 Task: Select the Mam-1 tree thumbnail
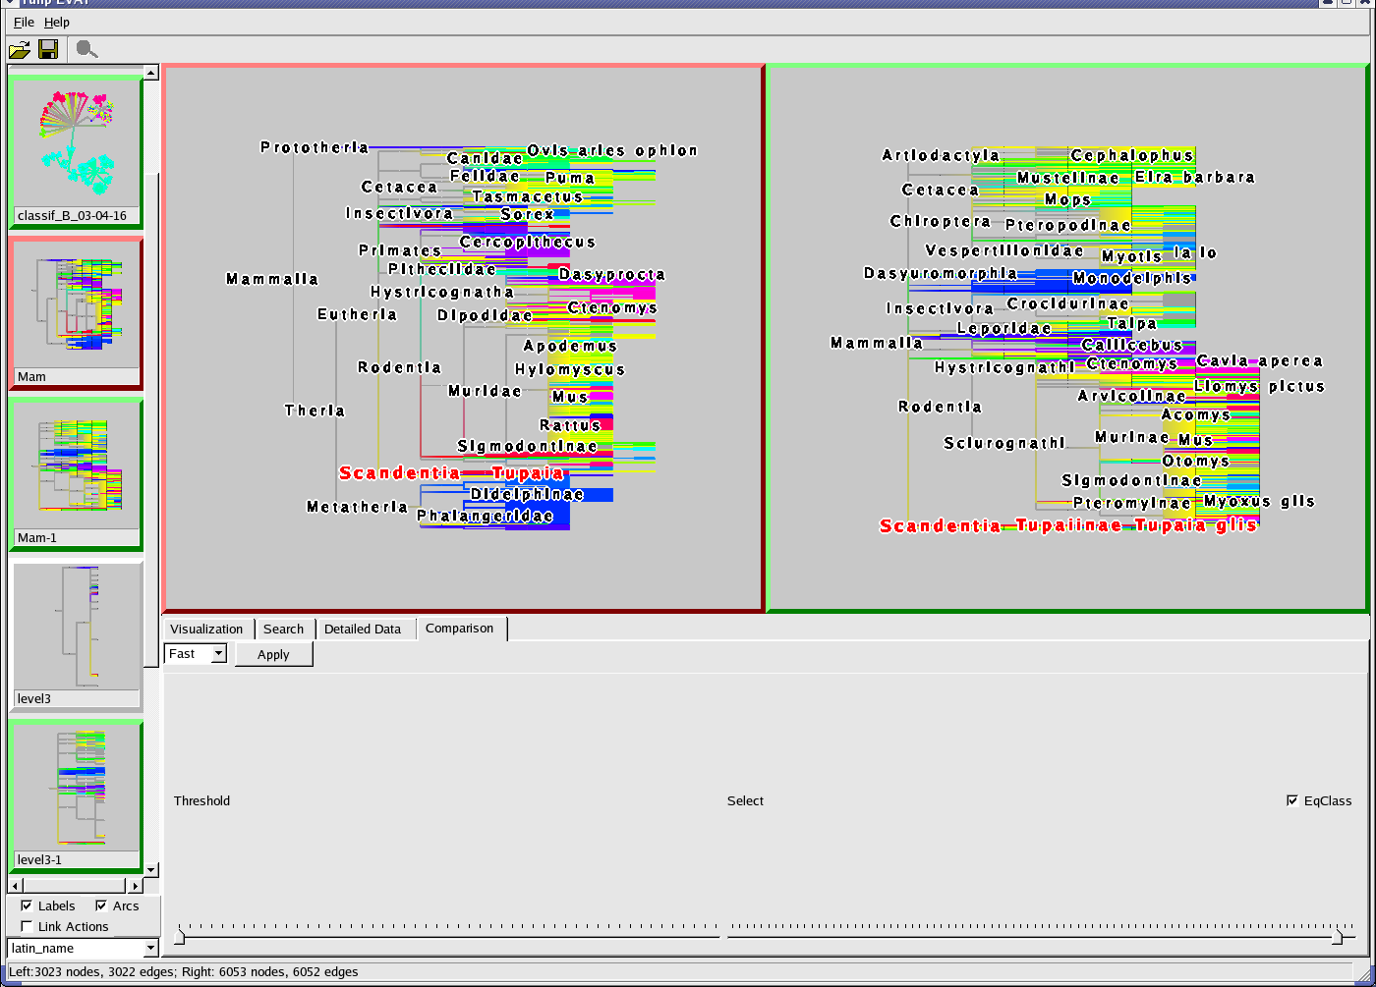75,467
